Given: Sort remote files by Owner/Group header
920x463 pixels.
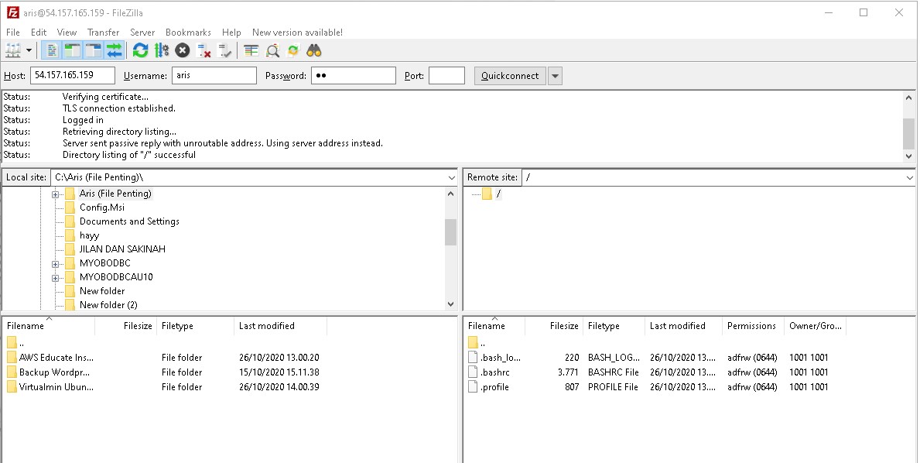Looking at the screenshot, I should 815,326.
